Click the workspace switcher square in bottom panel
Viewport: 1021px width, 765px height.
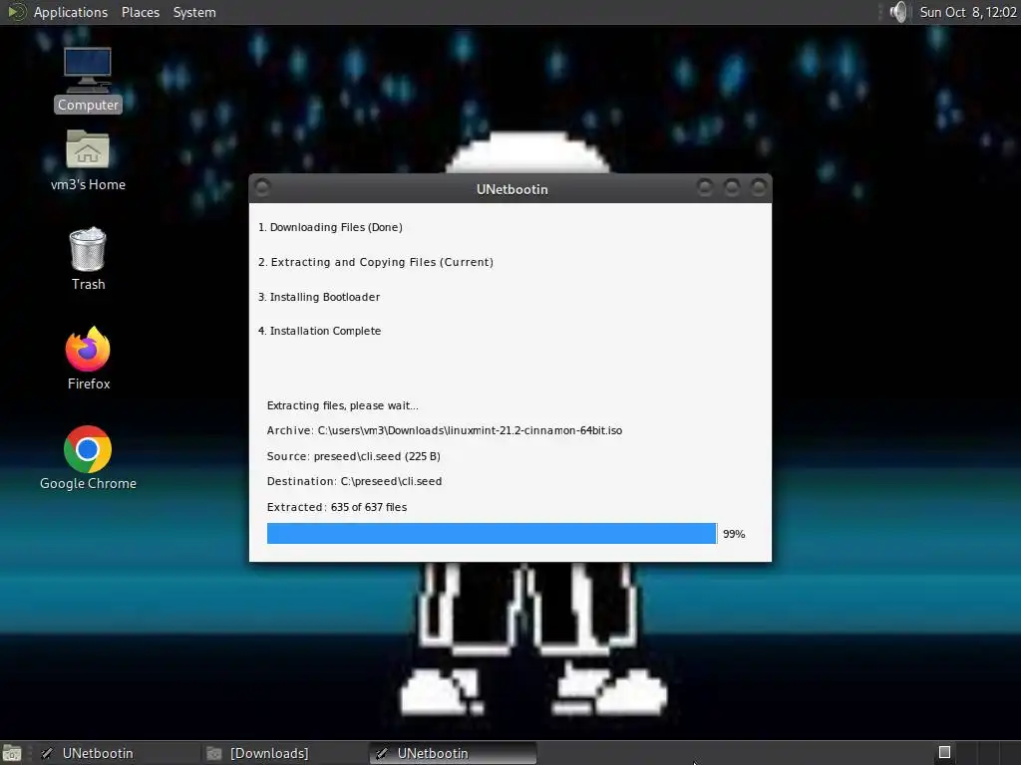click(945, 753)
